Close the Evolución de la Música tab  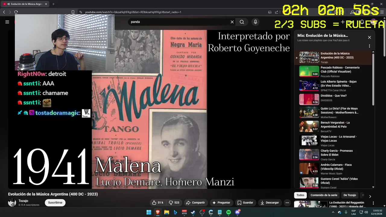point(46,4)
